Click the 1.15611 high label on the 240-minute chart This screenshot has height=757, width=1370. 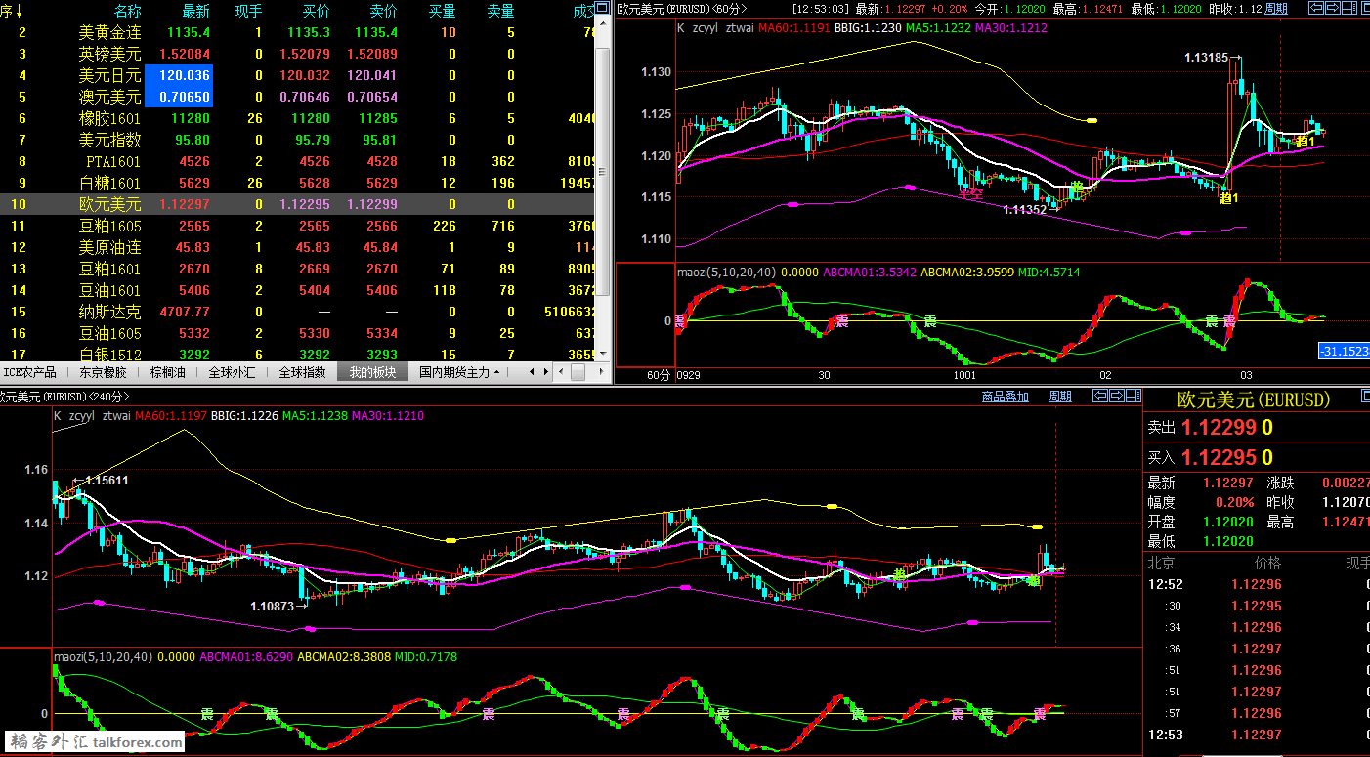point(107,481)
